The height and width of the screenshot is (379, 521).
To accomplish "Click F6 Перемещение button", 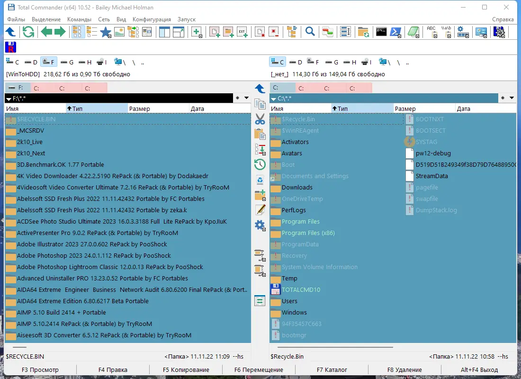I will click(x=259, y=370).
